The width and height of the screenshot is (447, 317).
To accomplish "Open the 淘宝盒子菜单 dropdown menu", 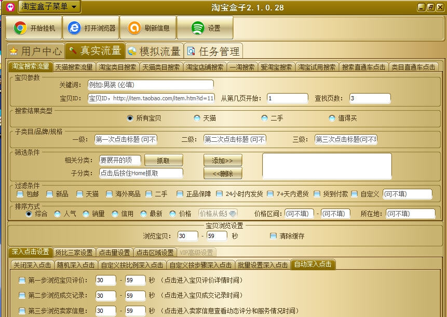I will coord(49,7).
